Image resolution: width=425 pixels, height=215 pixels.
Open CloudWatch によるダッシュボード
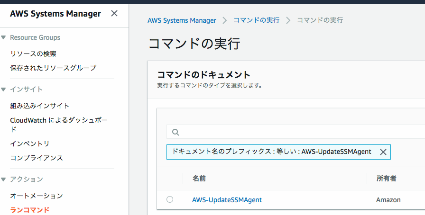[59, 125]
